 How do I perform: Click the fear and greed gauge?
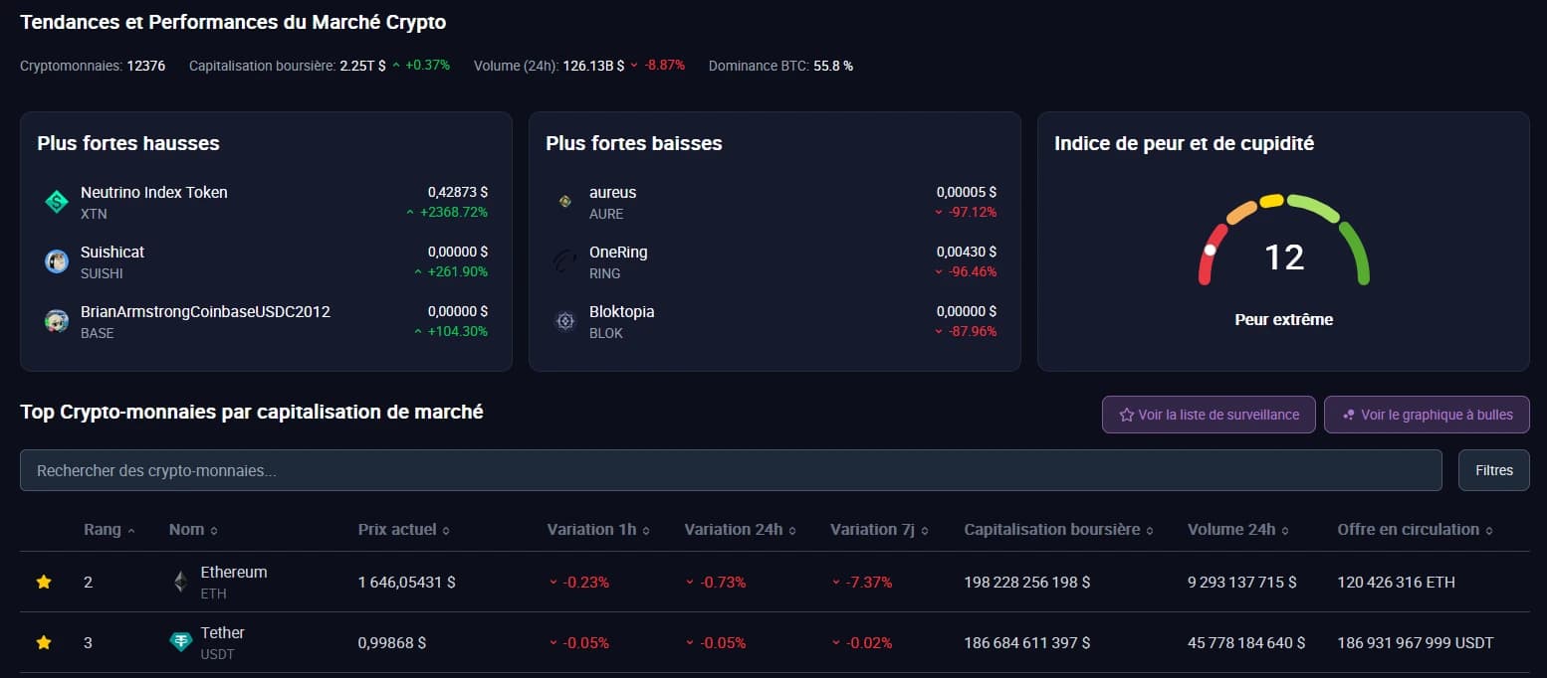[x=1284, y=240]
